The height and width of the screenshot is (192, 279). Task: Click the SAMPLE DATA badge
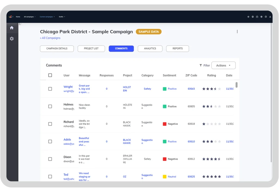[x=148, y=32]
